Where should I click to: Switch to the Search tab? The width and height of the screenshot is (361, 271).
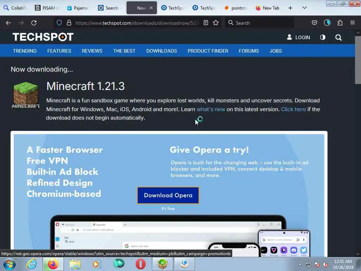click(x=110, y=8)
